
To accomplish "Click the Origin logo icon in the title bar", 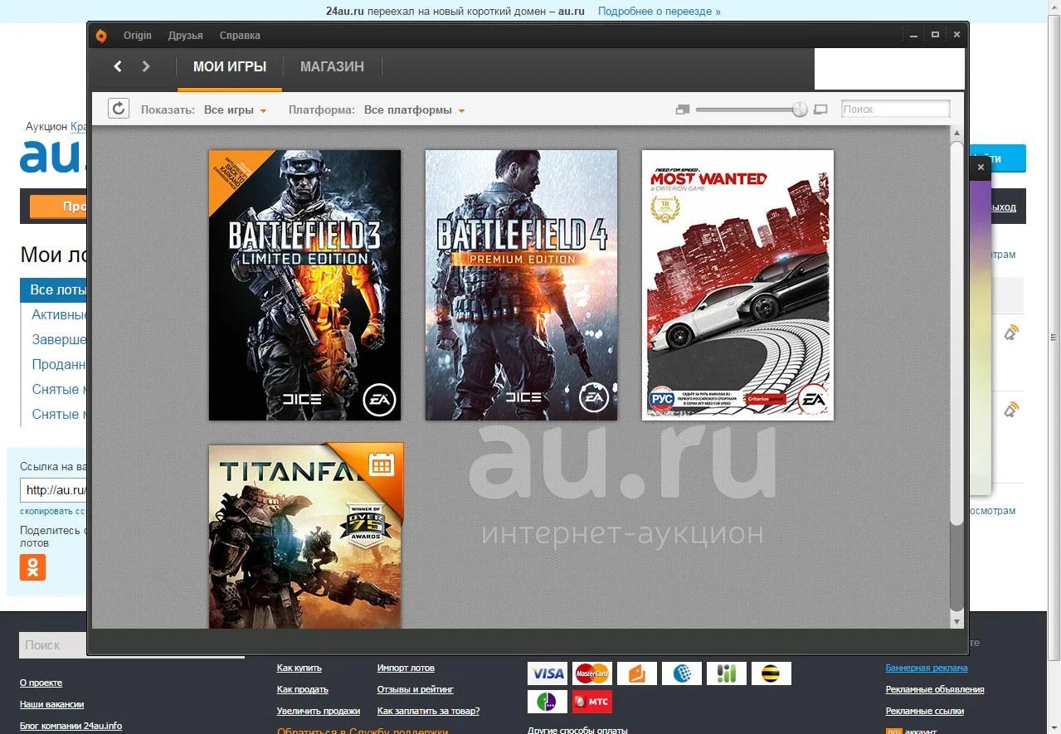I will (101, 35).
